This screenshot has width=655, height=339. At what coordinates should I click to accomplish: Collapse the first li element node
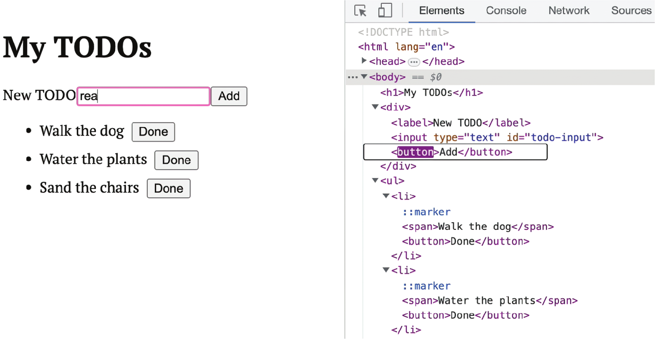point(386,196)
